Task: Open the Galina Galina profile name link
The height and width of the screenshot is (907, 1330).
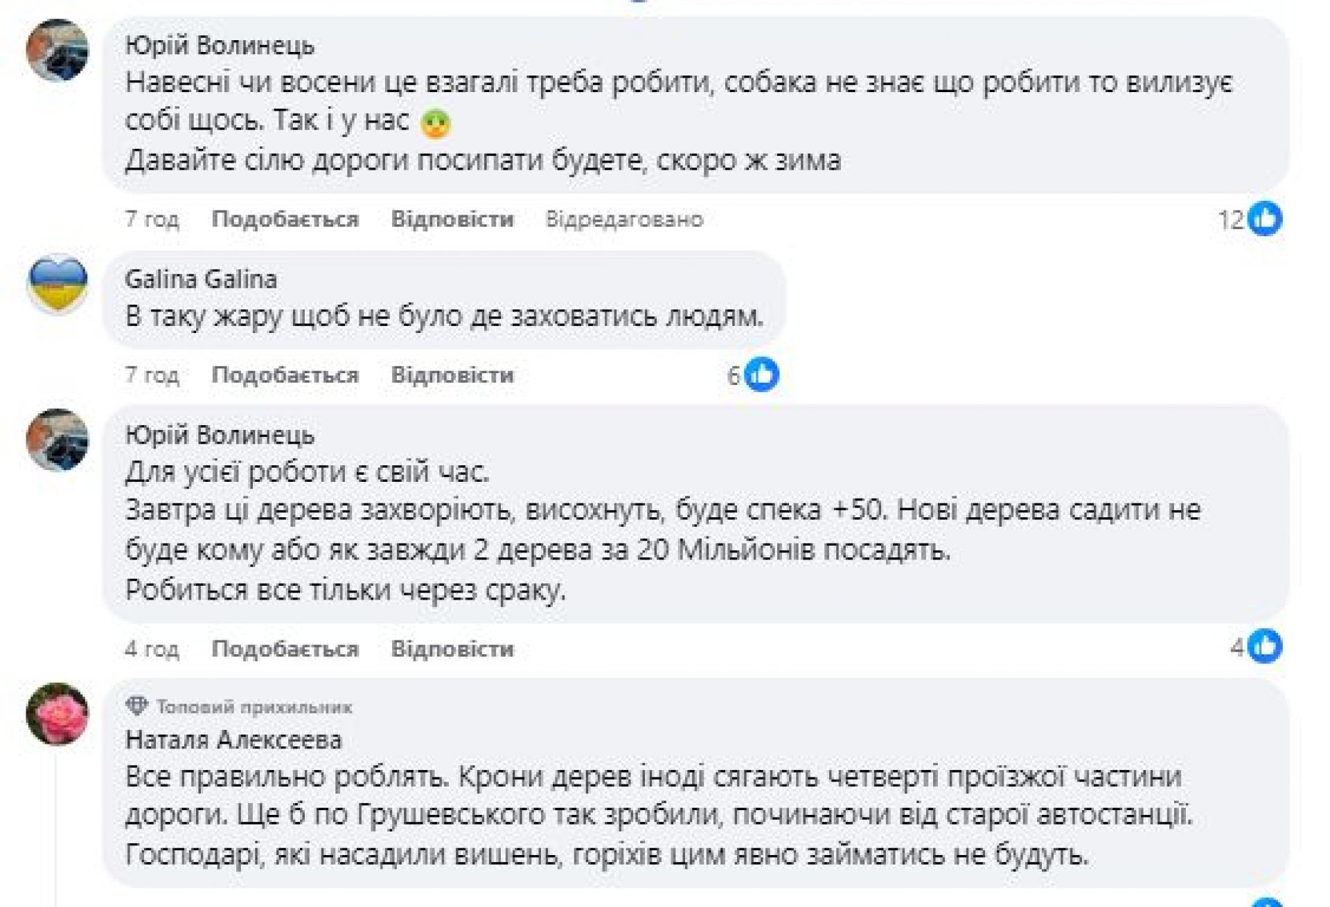Action: 201,279
